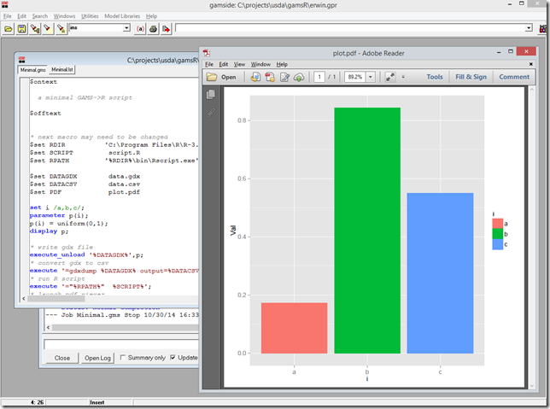Open the Fill & Sign pane
The height and width of the screenshot is (409, 550).
(x=471, y=77)
